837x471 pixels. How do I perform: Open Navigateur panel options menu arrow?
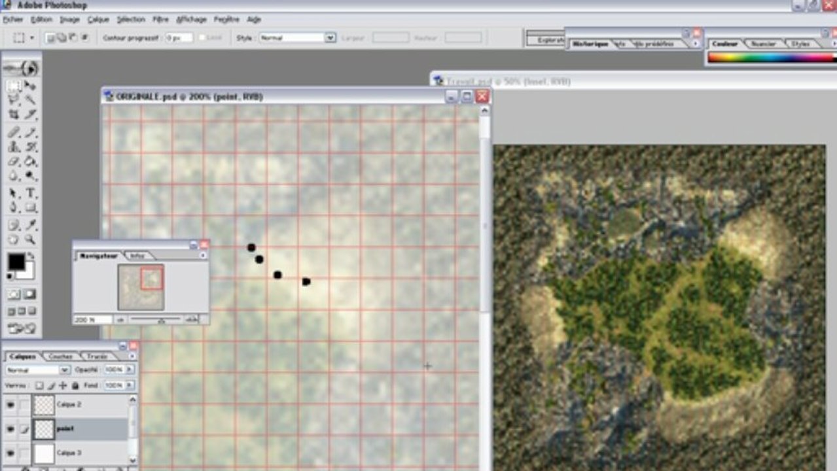point(202,255)
